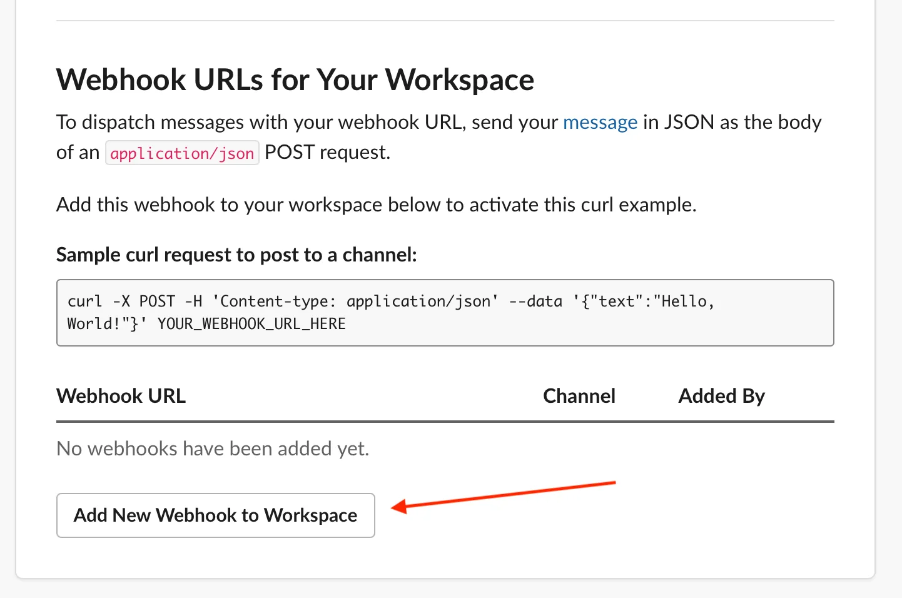Select the Added By column header

(x=721, y=395)
